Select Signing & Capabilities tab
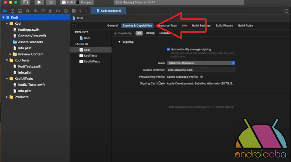The width and height of the screenshot is (291, 162). (137, 26)
